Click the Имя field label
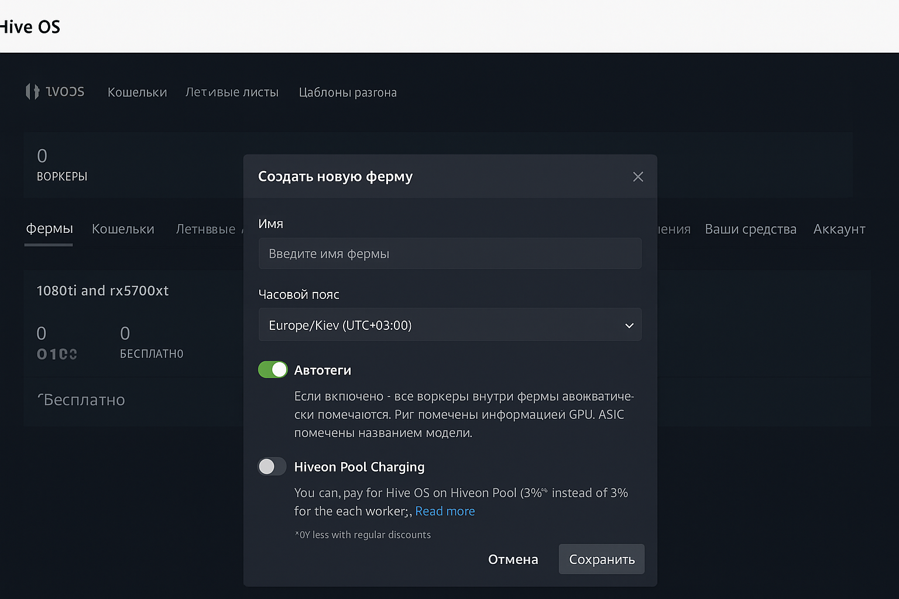Screen dimensions: 899x599 (x=270, y=224)
